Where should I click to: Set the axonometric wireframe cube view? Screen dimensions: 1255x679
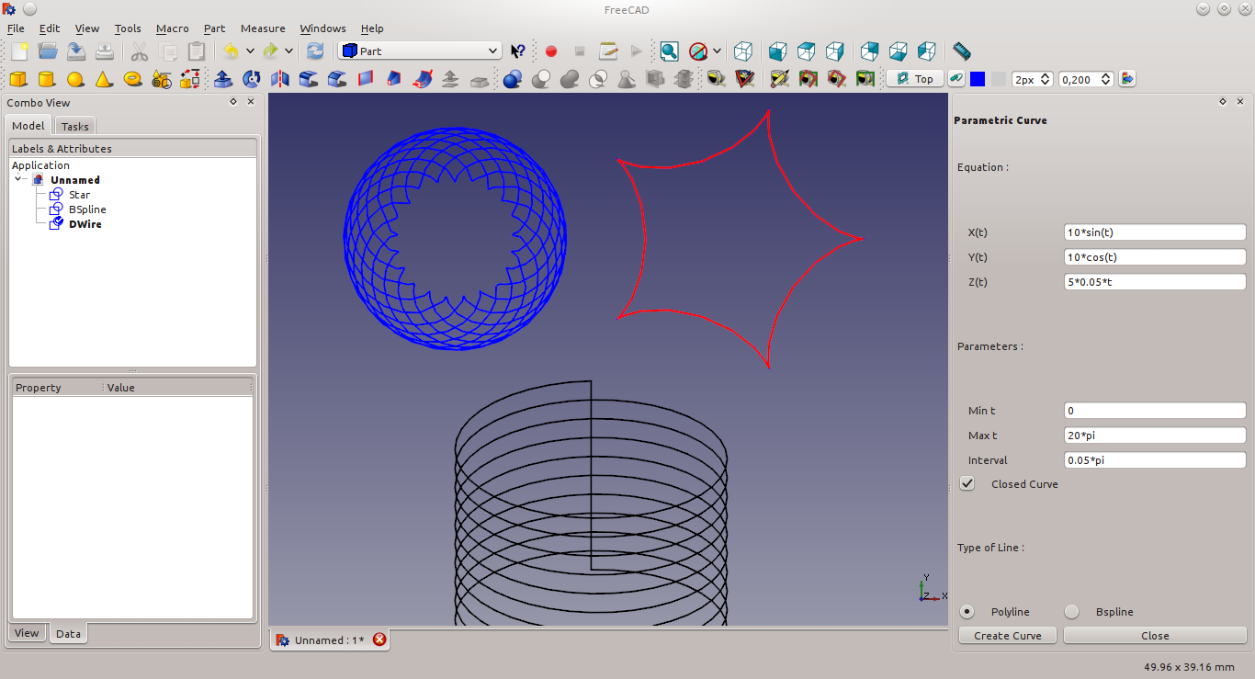click(x=743, y=51)
